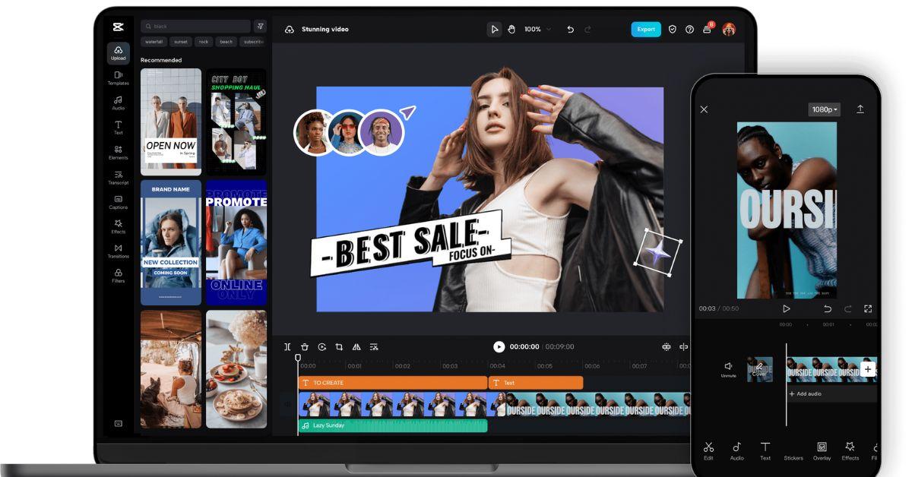
Task: Open the Overlay tool on the phone
Action: tap(822, 451)
